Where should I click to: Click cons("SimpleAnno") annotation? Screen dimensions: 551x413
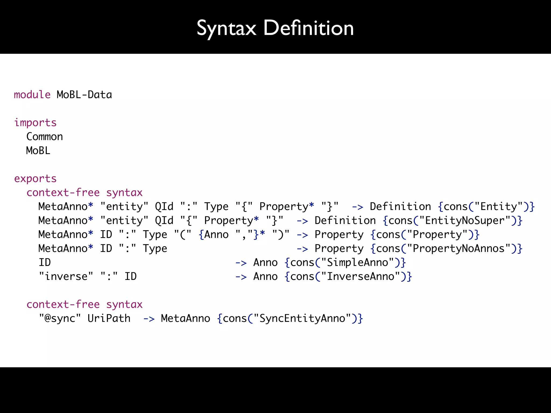tap(345, 263)
